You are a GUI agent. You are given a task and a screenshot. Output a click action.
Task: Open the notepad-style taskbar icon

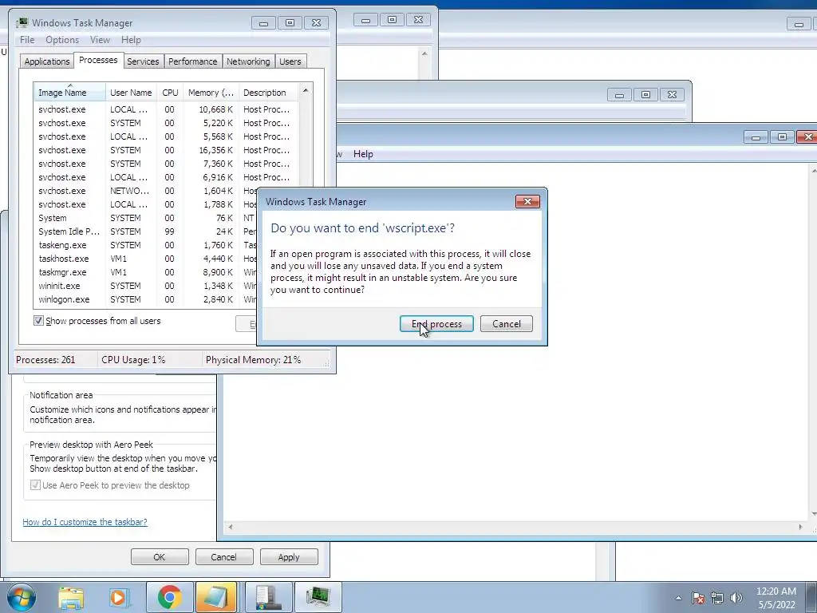(x=215, y=597)
